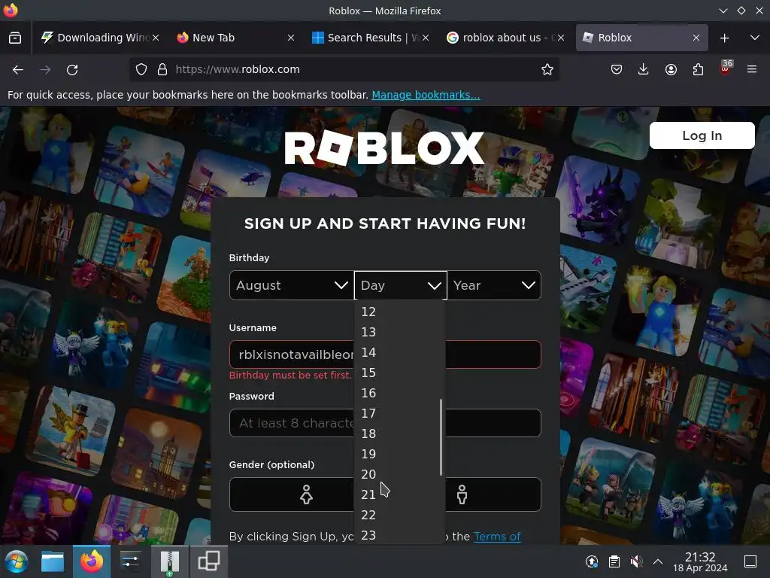Select day 21 option
770x578 pixels.
point(399,494)
